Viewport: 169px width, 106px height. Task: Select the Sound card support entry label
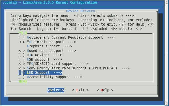(45, 51)
